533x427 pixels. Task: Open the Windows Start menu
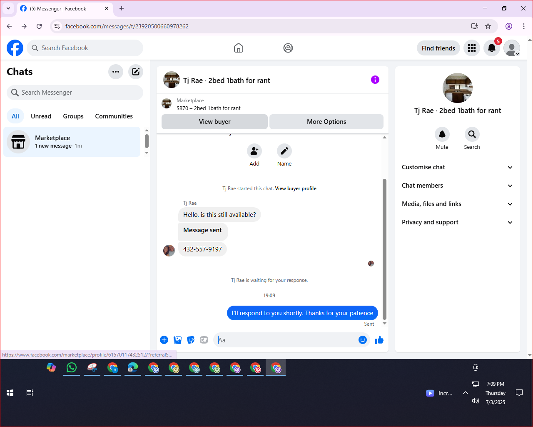(10, 393)
